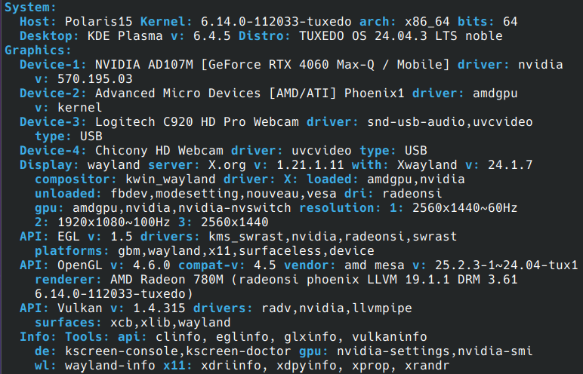This screenshot has width=583, height=374.
Task: Click 'nvidia-settings,nvidia-smi' gpu tools
Action: click(x=435, y=351)
